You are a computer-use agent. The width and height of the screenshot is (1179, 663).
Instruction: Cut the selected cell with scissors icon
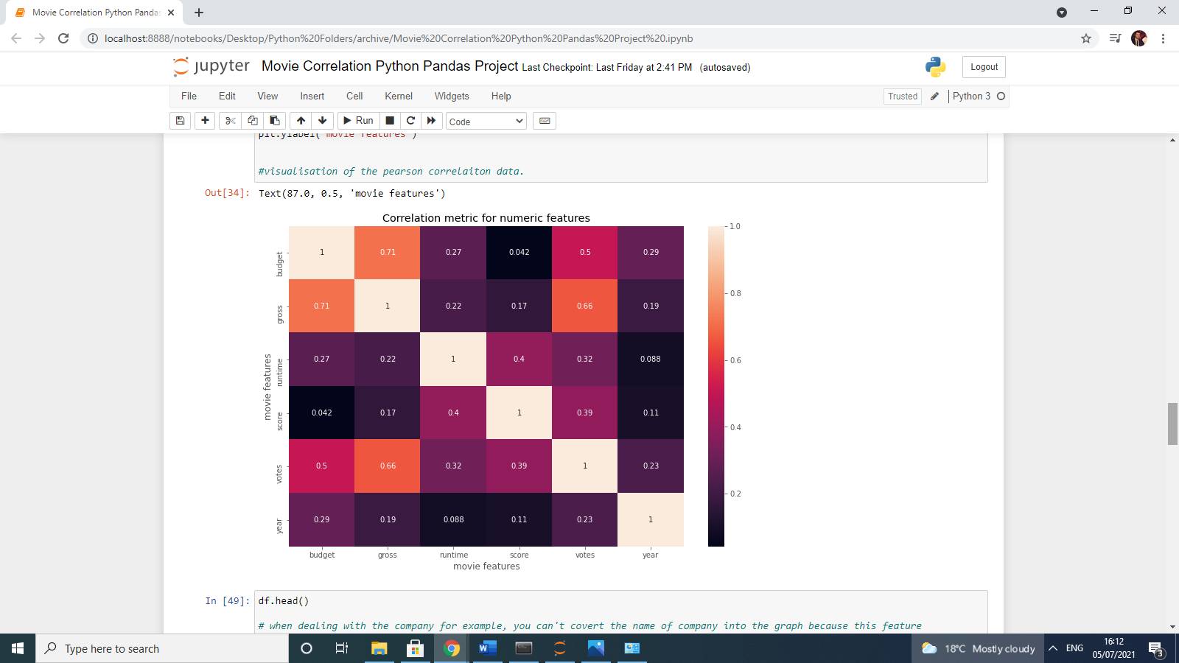coord(229,120)
